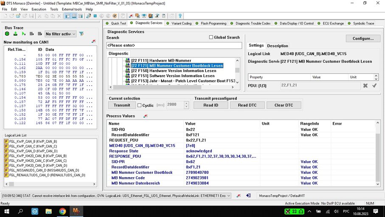Click the Read ID button
385x217 pixels.
[x=211, y=105]
